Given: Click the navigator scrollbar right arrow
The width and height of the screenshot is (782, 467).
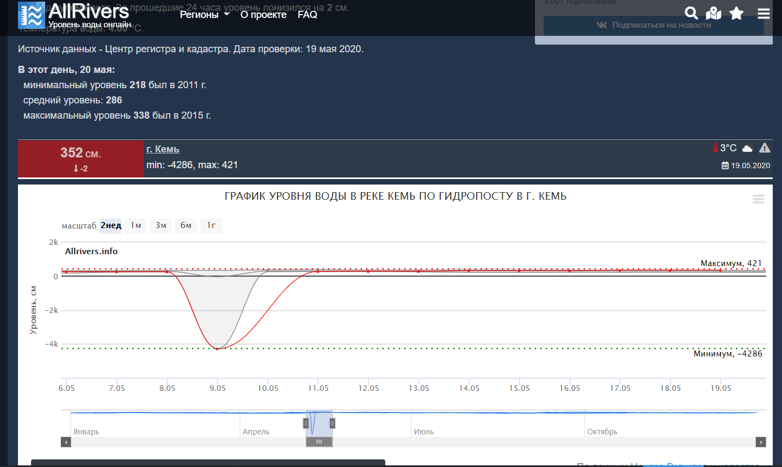Looking at the screenshot, I should [x=761, y=442].
